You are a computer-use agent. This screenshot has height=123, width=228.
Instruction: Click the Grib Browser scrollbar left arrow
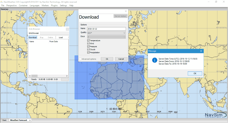(30, 76)
